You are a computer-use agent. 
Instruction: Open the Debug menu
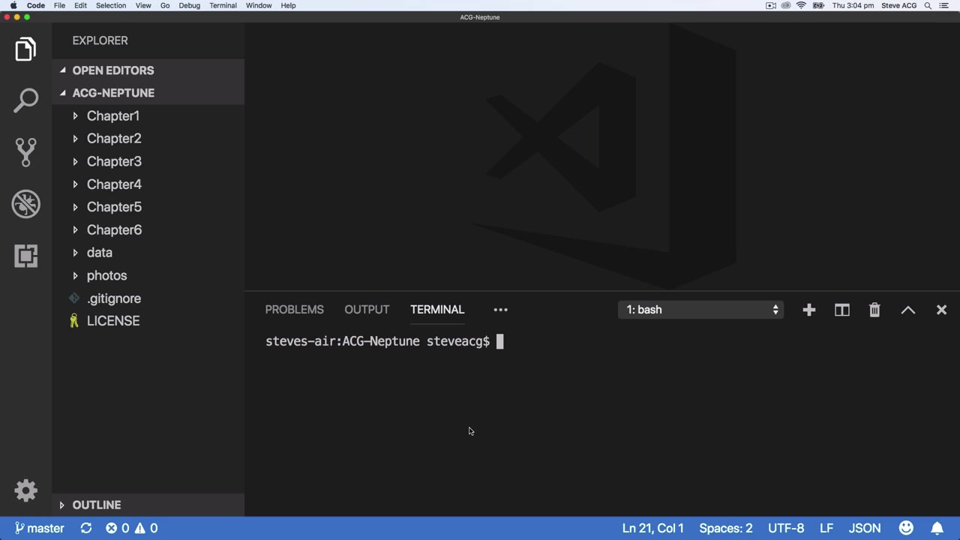(x=190, y=5)
